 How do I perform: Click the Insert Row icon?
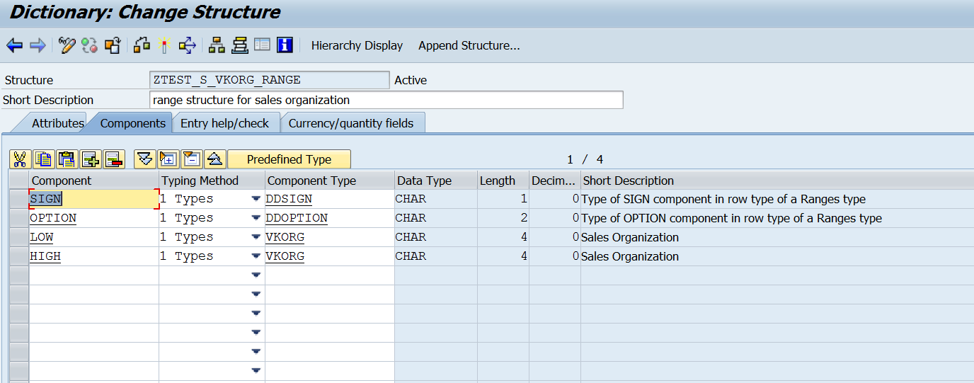(x=91, y=159)
